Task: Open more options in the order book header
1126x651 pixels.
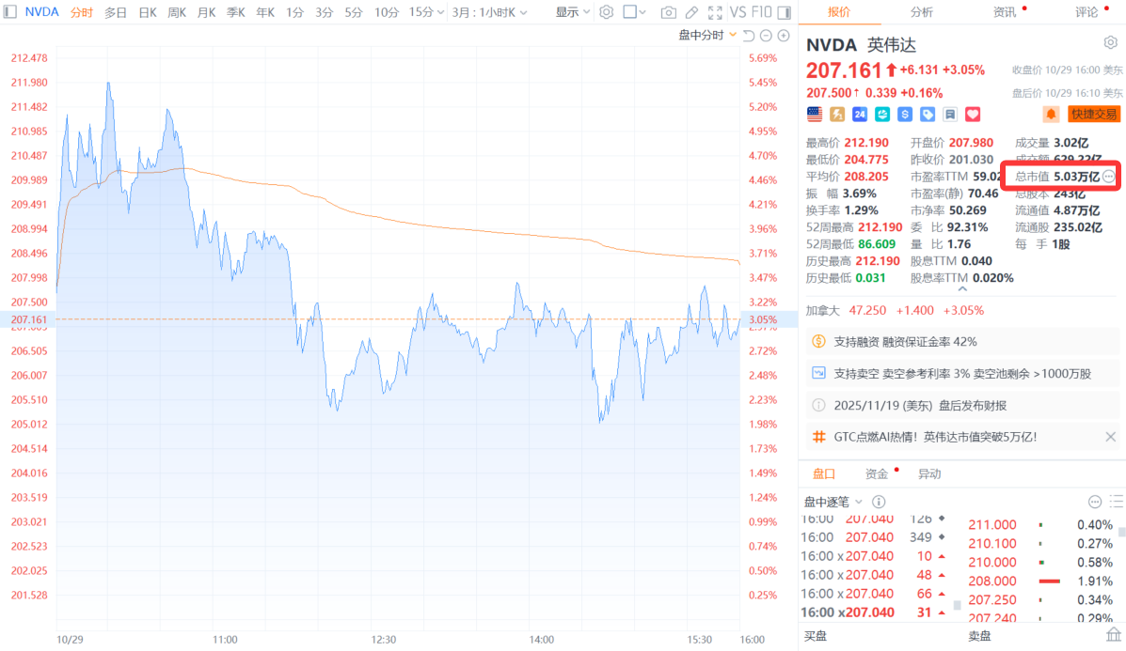Action: 1094,502
